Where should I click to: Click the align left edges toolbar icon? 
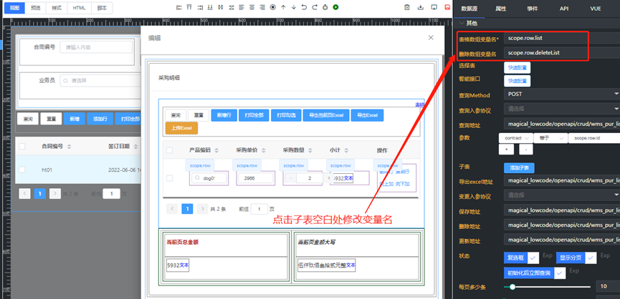tap(179, 7)
